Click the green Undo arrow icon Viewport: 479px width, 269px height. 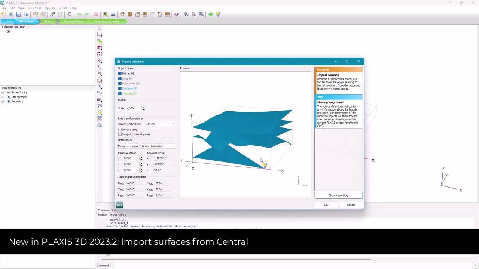click(79, 14)
